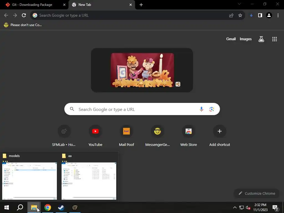
Task: Open the user profile avatar
Action: coord(269,16)
